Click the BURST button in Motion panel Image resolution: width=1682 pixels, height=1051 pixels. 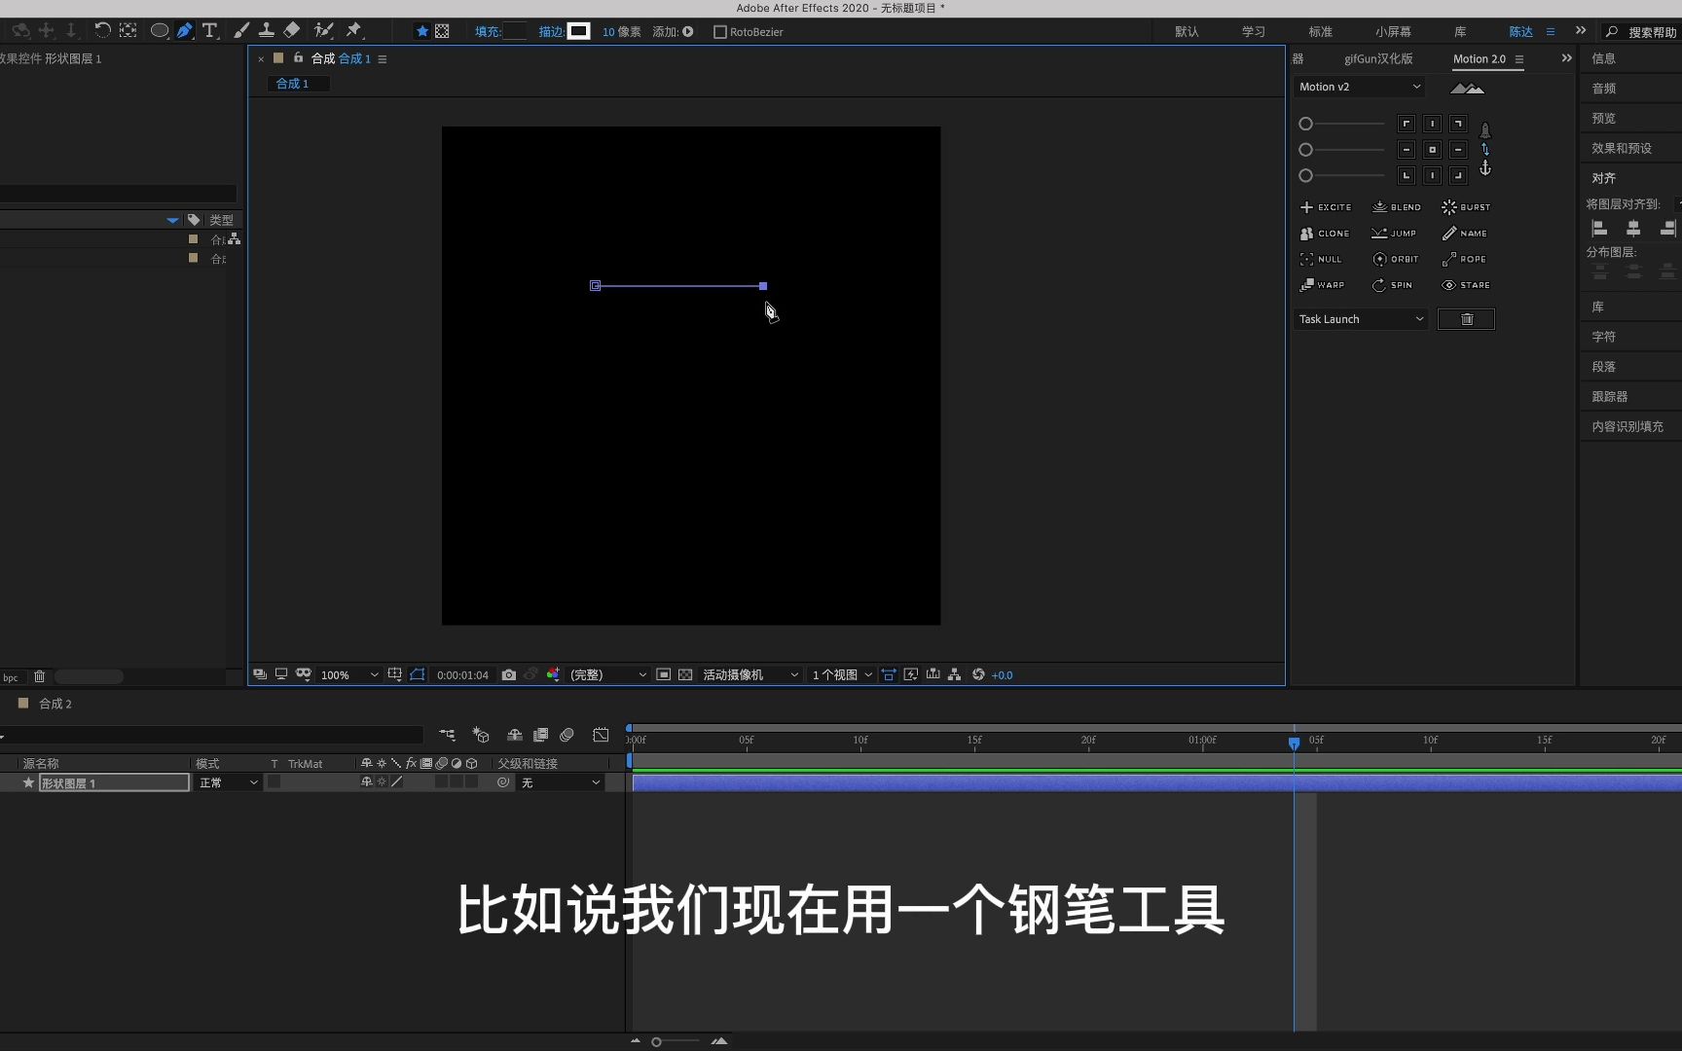pyautogui.click(x=1465, y=206)
